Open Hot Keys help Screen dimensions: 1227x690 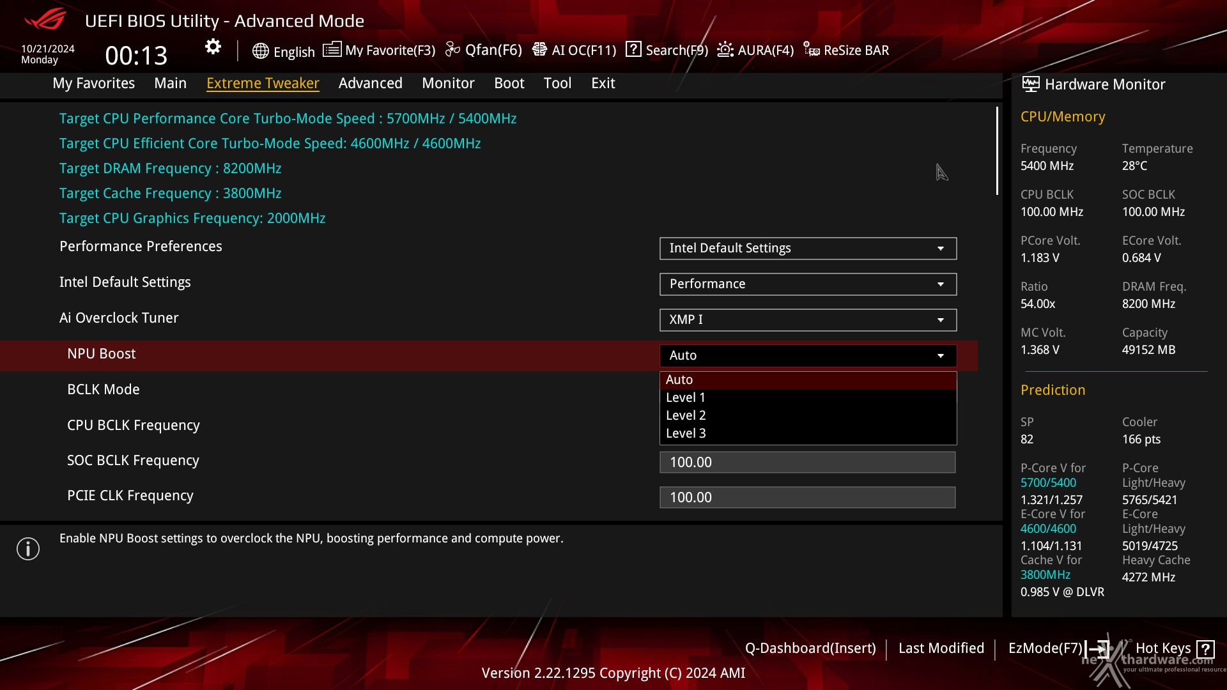[x=1163, y=648]
